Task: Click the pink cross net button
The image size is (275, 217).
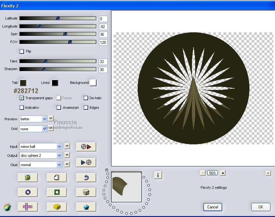Action: click(x=28, y=207)
